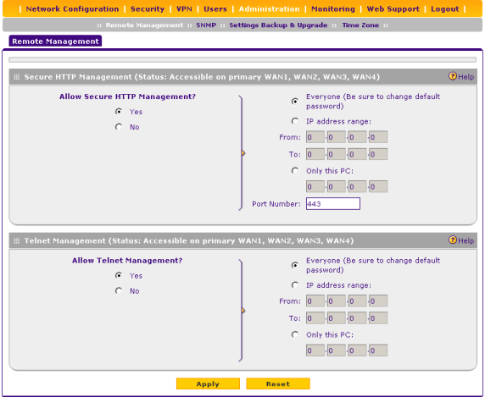Open the Monitoring menu
The height and width of the screenshot is (397, 485).
333,9
